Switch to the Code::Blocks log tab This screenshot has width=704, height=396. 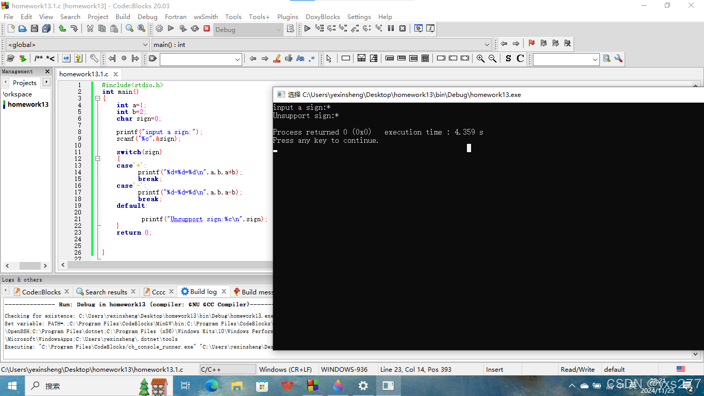pyautogui.click(x=41, y=292)
